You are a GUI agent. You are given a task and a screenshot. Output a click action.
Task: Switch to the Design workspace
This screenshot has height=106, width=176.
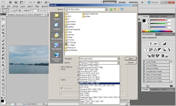(x=122, y=2)
